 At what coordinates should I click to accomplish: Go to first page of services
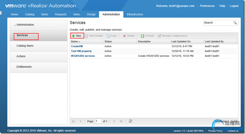click(x=73, y=121)
